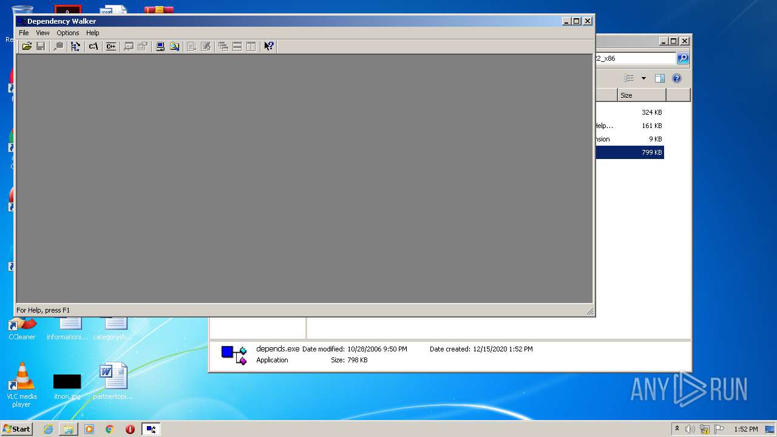Select the 161 KB file row
Image resolution: width=777 pixels, height=437 pixels.
point(629,126)
